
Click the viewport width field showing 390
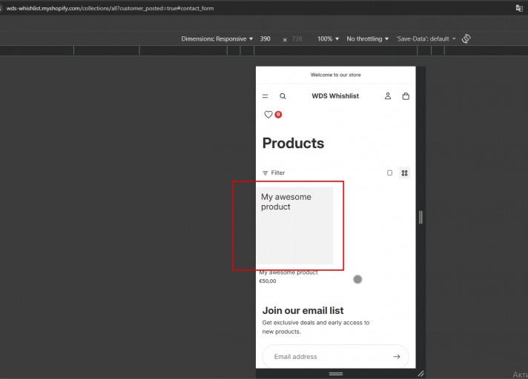265,39
